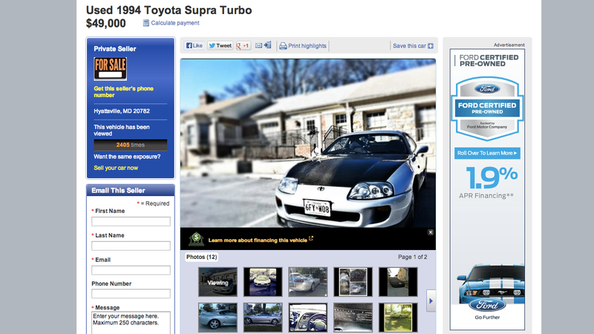
Task: Click the 'Hyattsville, MD 20782' location text
Action: click(x=122, y=111)
